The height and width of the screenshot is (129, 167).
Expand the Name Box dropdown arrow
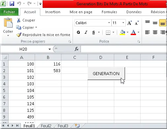(50, 49)
